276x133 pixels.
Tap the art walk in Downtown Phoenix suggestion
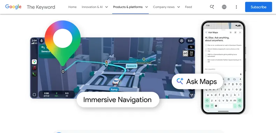tap(223, 45)
